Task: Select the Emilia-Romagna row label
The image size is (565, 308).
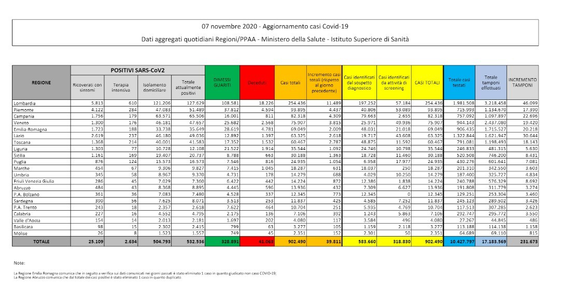Action: point(31,126)
